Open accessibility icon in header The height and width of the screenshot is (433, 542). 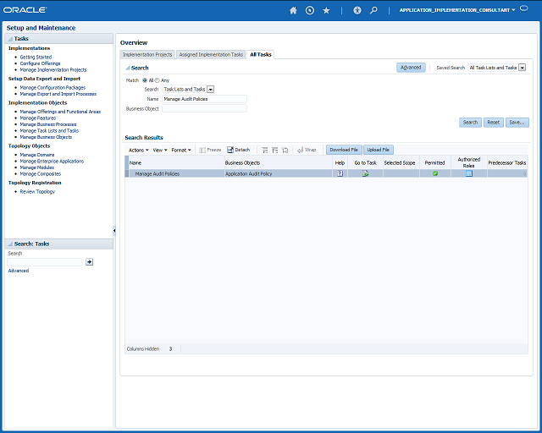tap(357, 10)
